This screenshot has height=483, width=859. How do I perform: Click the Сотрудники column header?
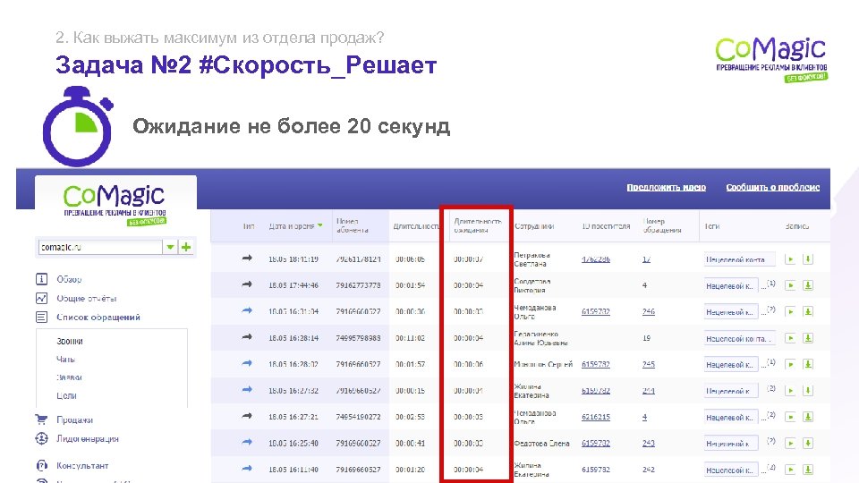pos(534,225)
